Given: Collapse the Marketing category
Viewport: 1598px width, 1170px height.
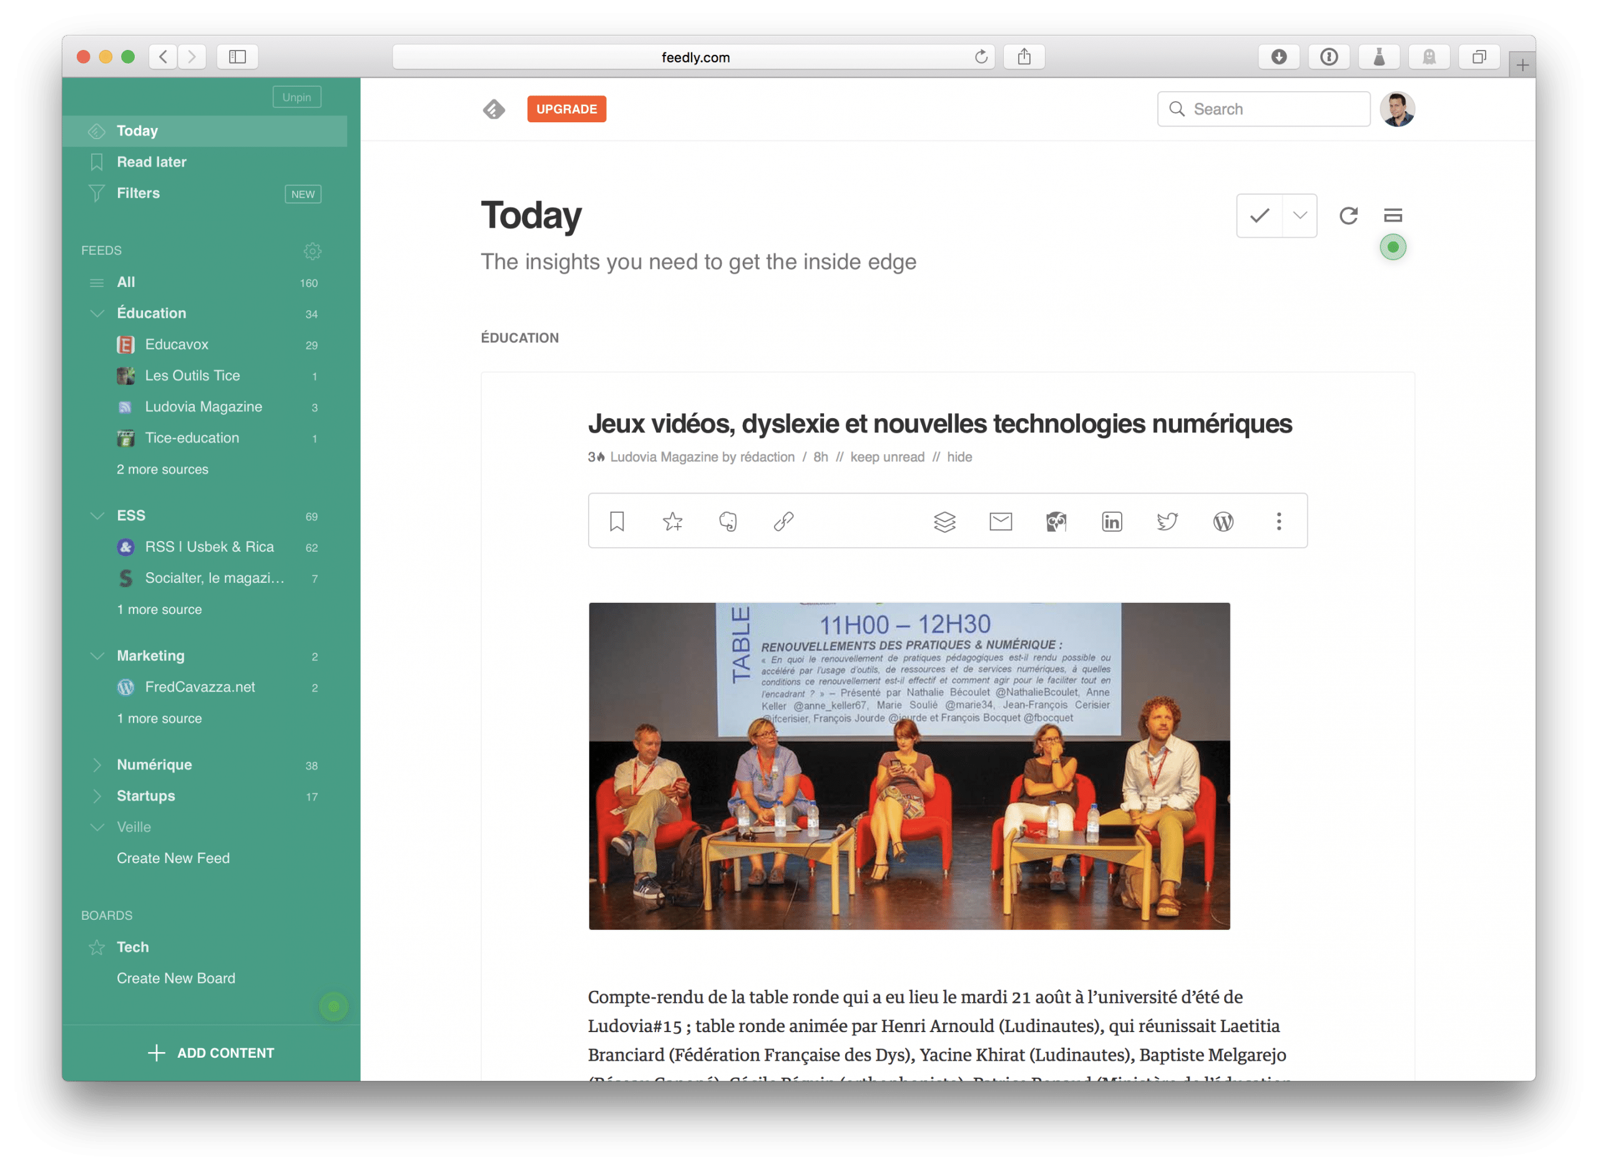Looking at the screenshot, I should [98, 656].
